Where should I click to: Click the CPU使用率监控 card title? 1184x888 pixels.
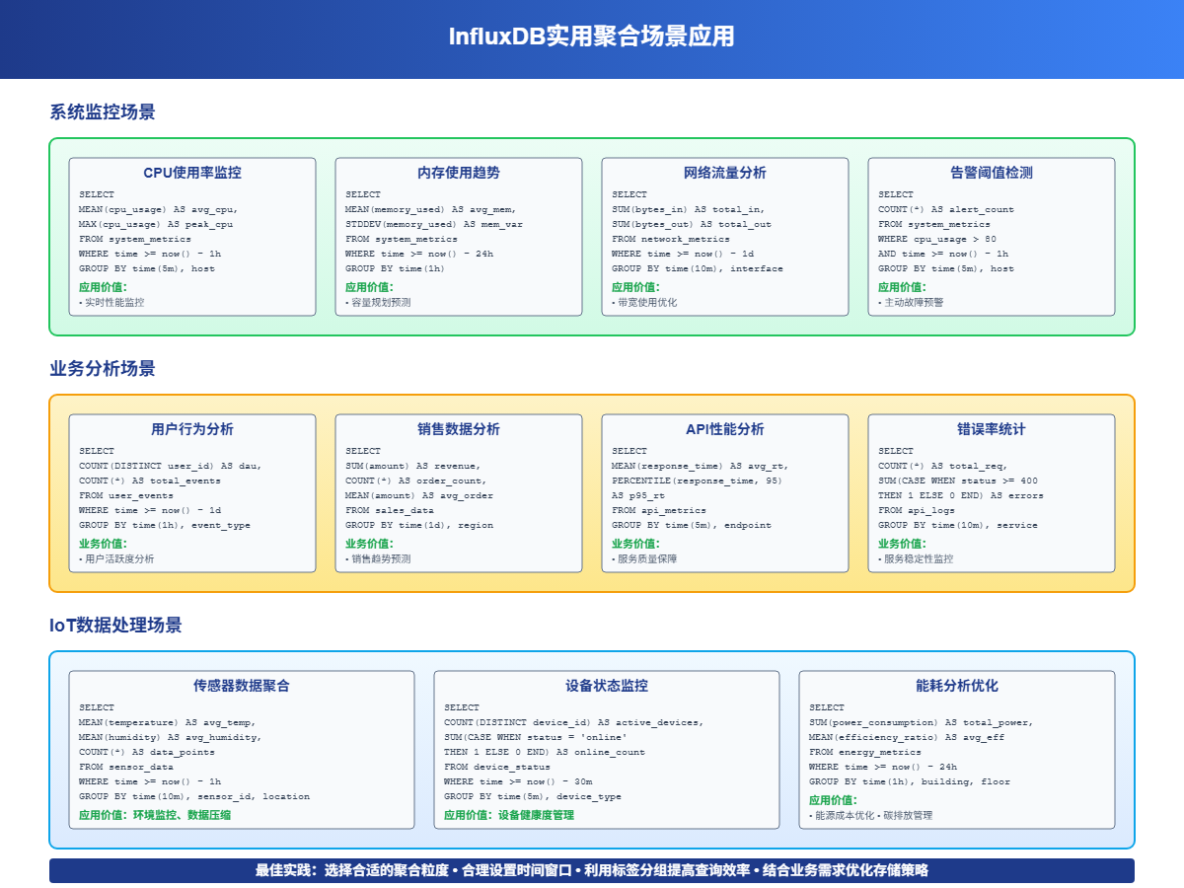[189, 173]
